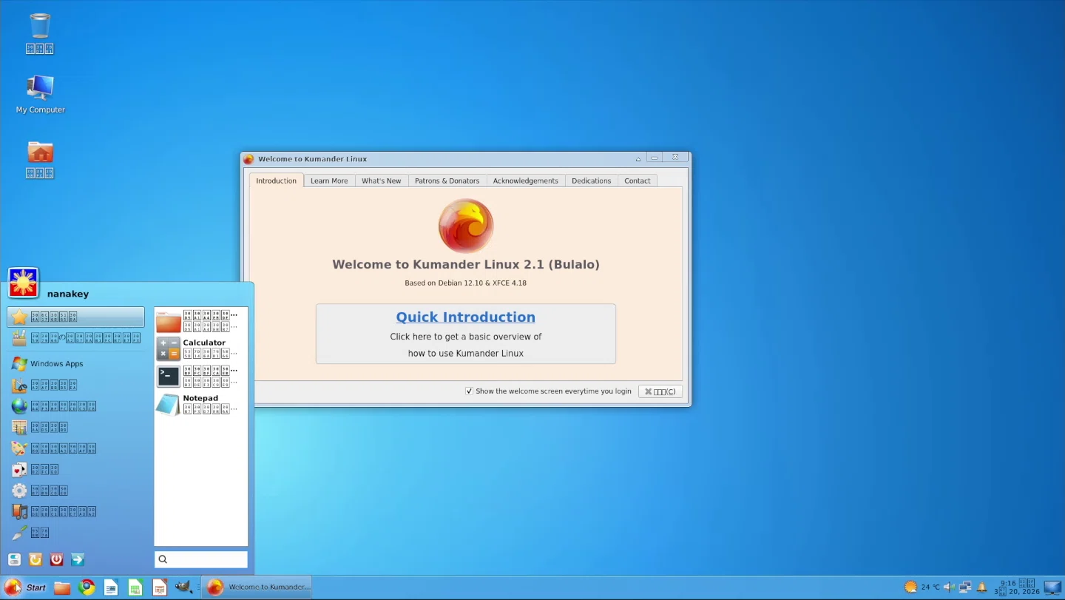Select the film-and-music Multimedia category
Image resolution: width=1065 pixels, height=600 pixels.
75,511
